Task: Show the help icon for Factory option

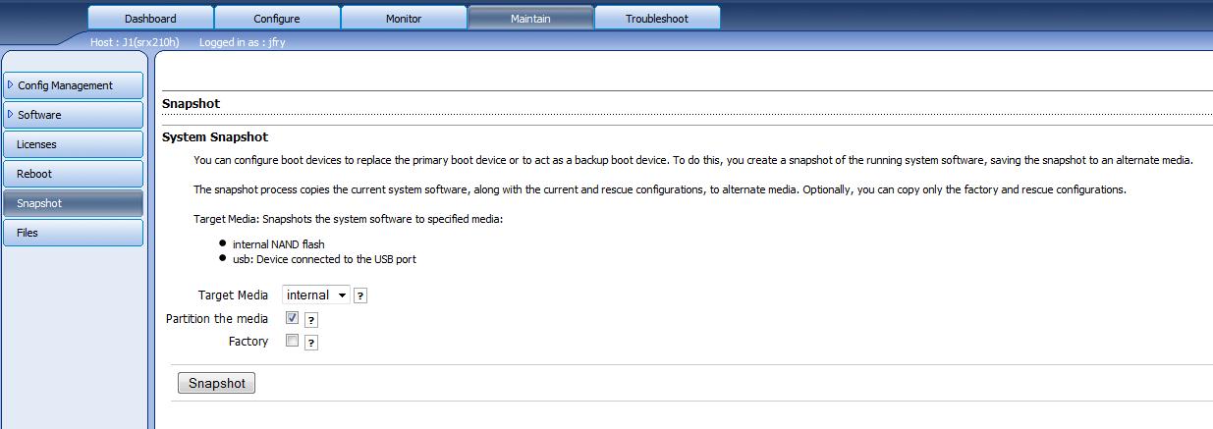Action: coord(311,343)
